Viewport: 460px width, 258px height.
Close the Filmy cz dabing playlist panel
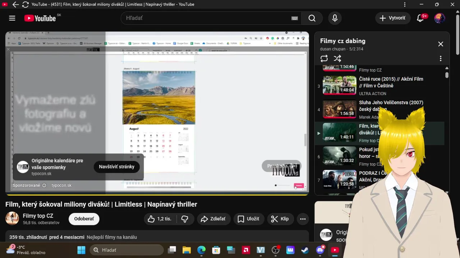[x=441, y=44]
